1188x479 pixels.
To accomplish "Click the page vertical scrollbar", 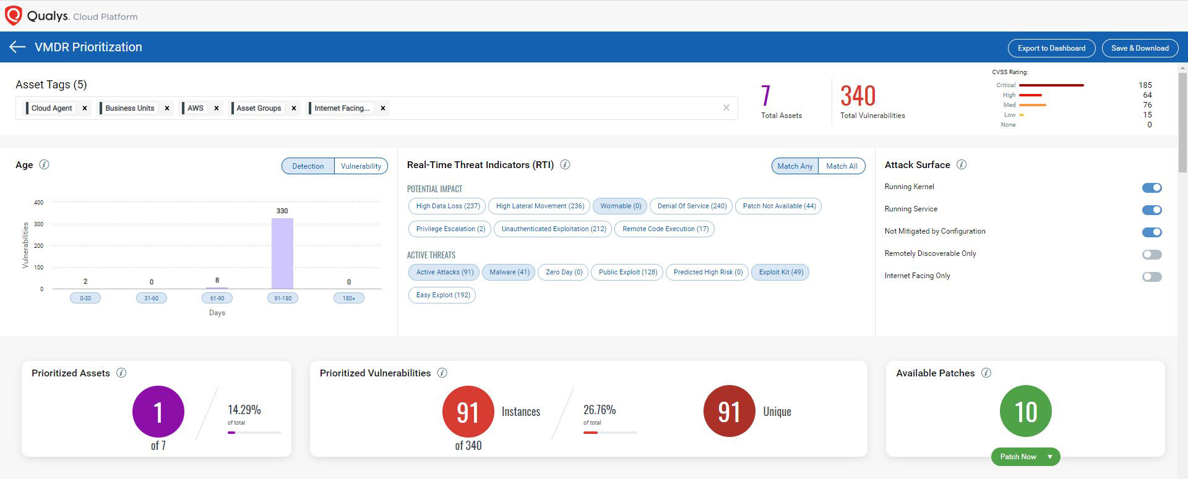I will click(1183, 124).
